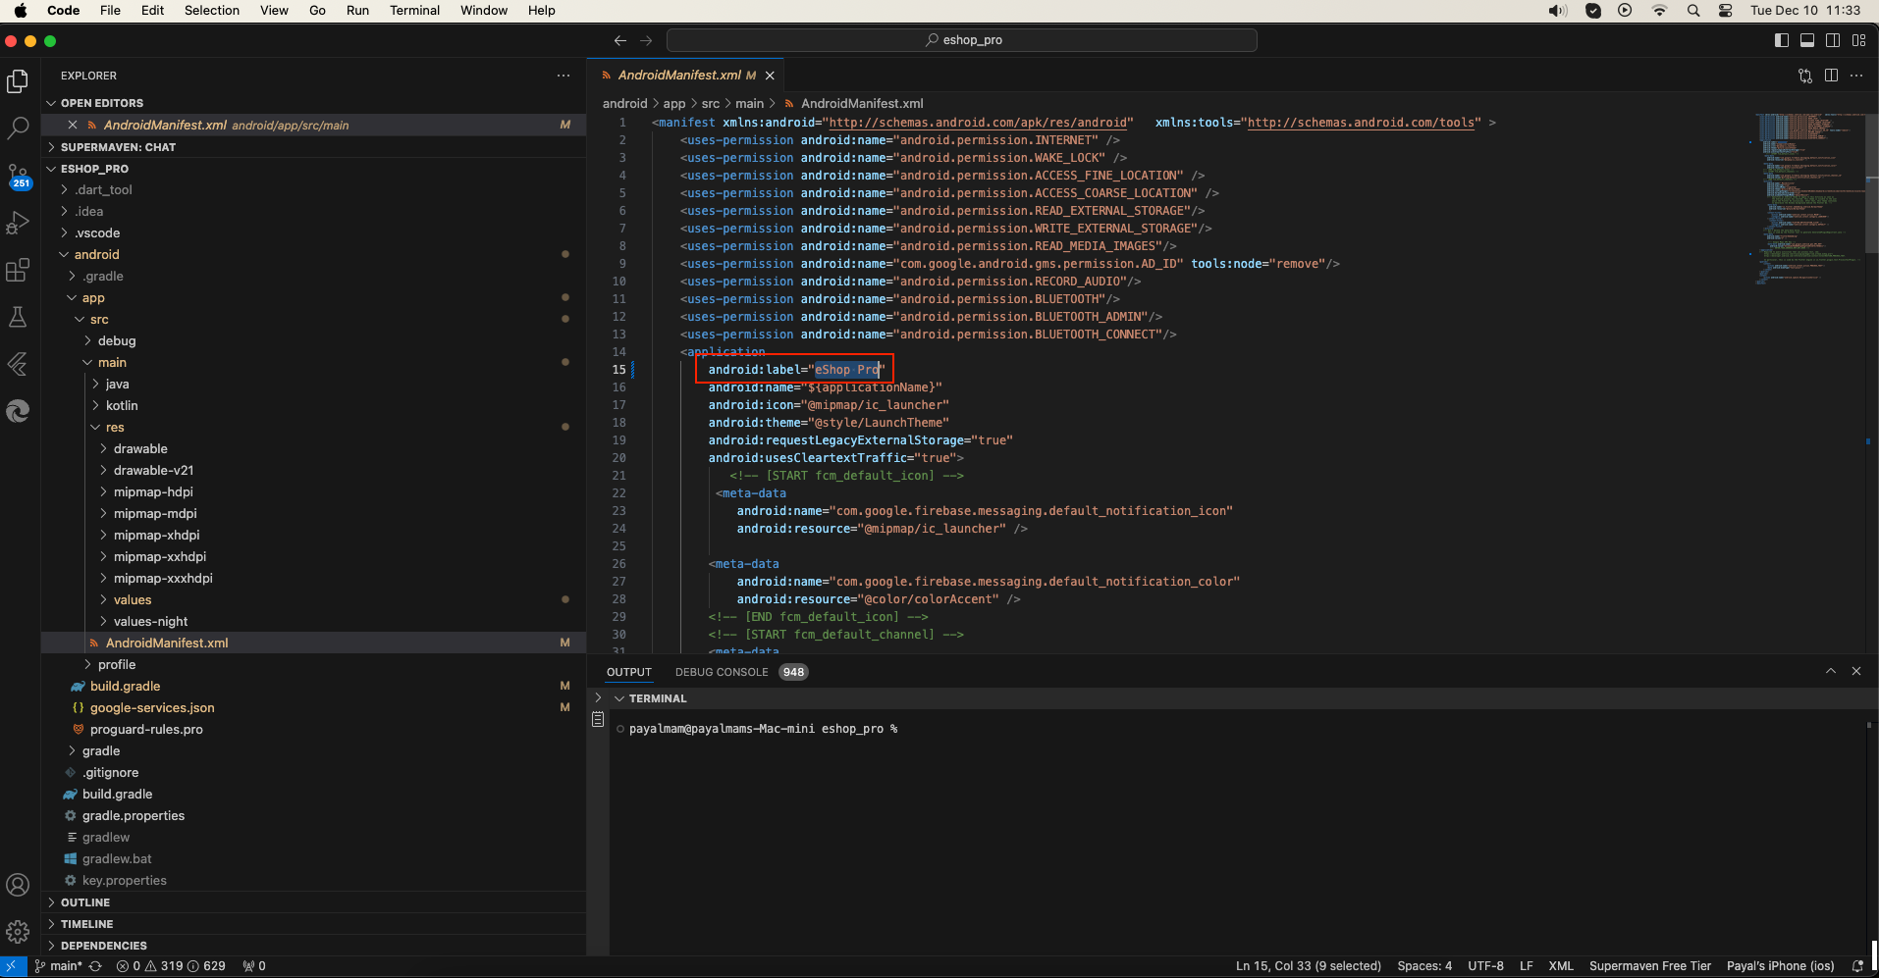Open macOS Spotlight search icon
The image size is (1879, 978).
click(x=1693, y=11)
